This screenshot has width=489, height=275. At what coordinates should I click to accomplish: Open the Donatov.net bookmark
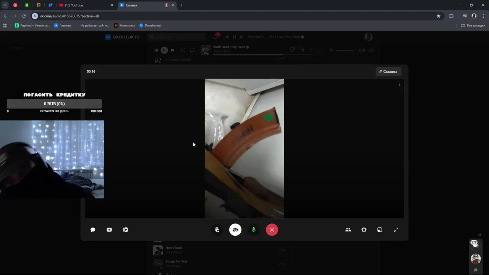click(x=151, y=25)
